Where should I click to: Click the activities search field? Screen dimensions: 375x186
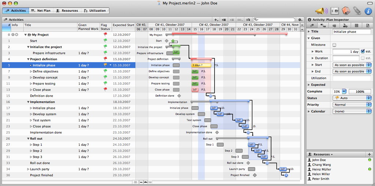coord(274,20)
